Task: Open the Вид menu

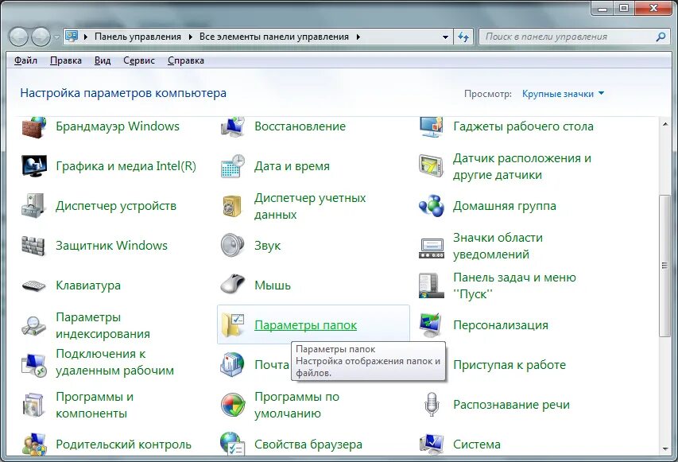Action: pos(103,60)
